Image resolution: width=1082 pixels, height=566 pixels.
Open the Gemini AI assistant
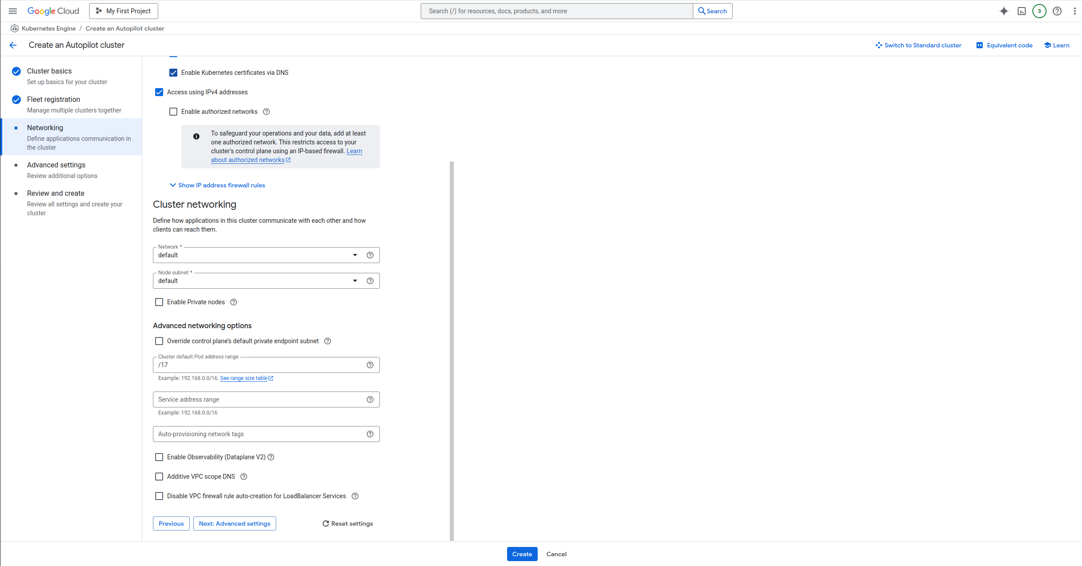click(1004, 11)
